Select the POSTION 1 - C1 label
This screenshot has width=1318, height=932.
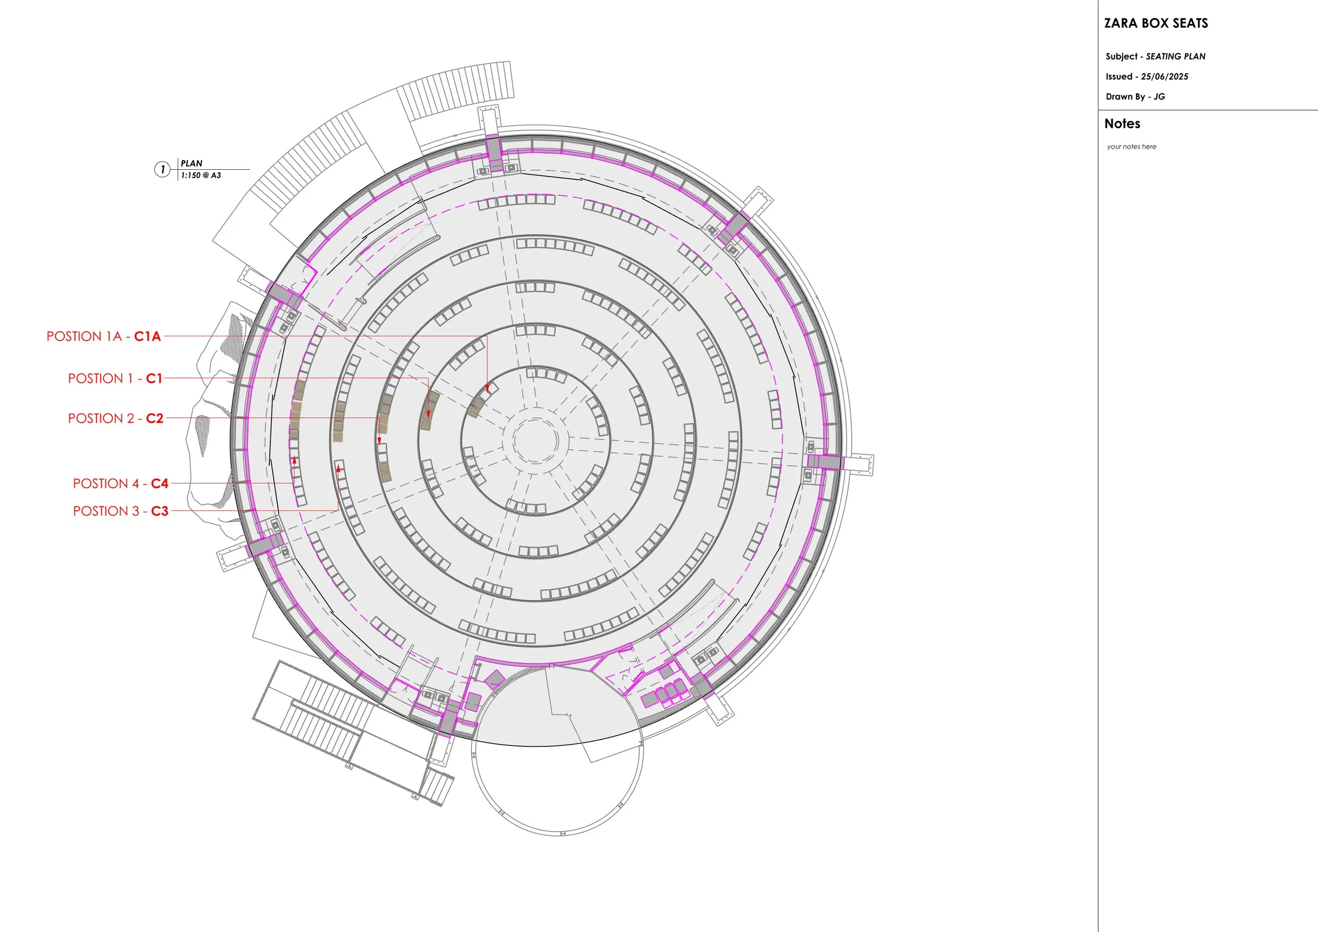coord(115,378)
